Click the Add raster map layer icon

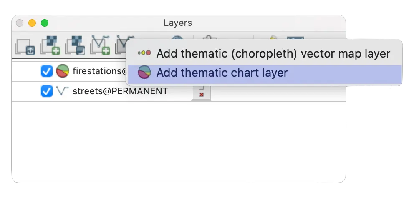coord(50,46)
